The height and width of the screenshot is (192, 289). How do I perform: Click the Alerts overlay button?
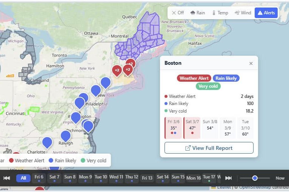(x=266, y=13)
